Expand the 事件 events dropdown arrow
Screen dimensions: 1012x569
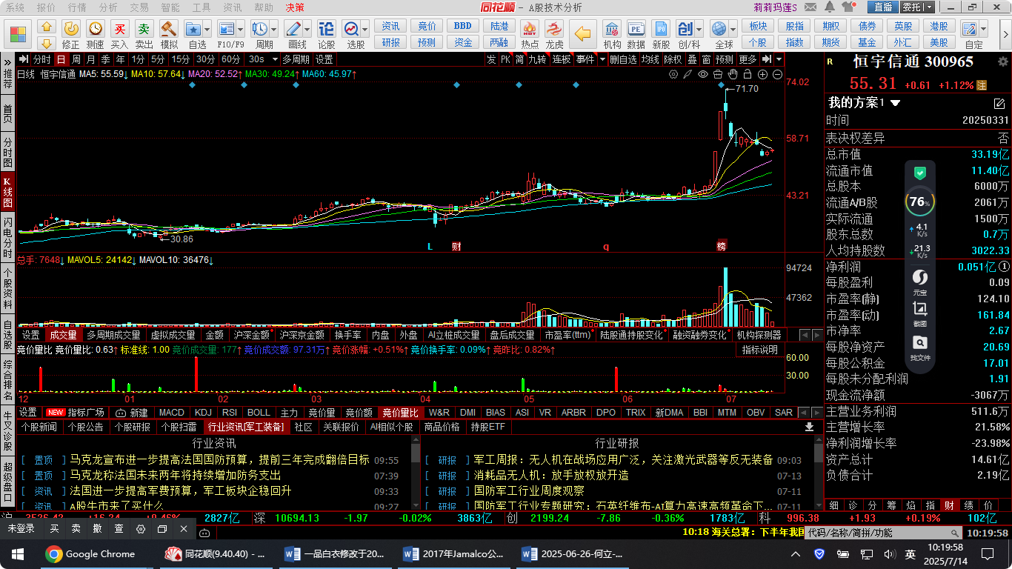pos(602,59)
